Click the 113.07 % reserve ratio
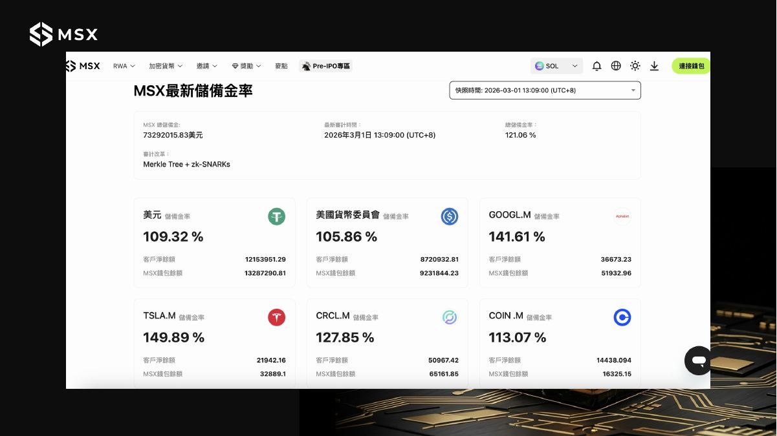This screenshot has width=777, height=436. (x=518, y=338)
